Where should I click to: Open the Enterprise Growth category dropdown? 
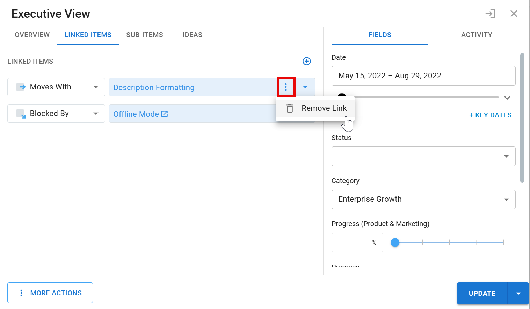click(x=506, y=199)
